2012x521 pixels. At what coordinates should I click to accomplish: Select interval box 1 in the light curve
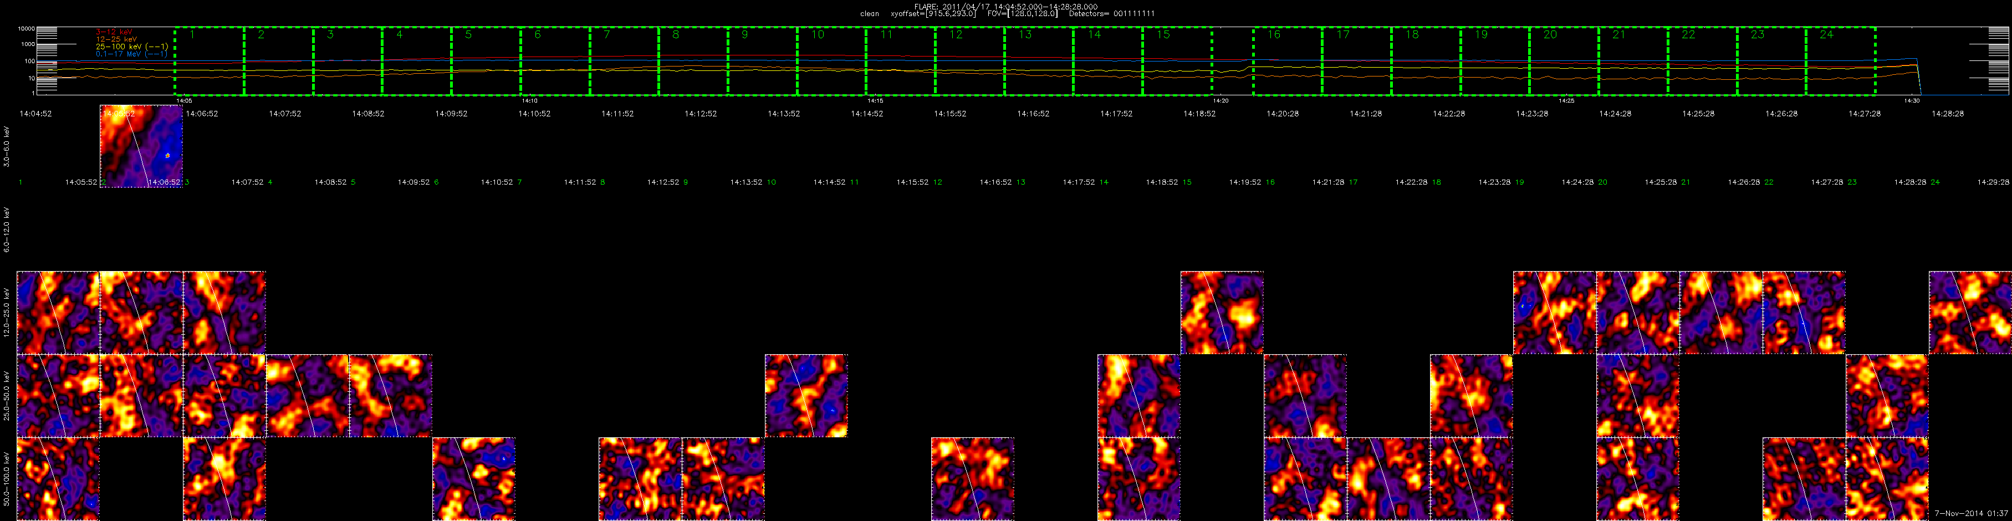(210, 62)
